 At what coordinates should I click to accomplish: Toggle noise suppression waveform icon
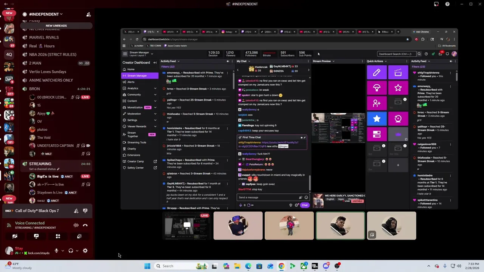tap(76, 225)
